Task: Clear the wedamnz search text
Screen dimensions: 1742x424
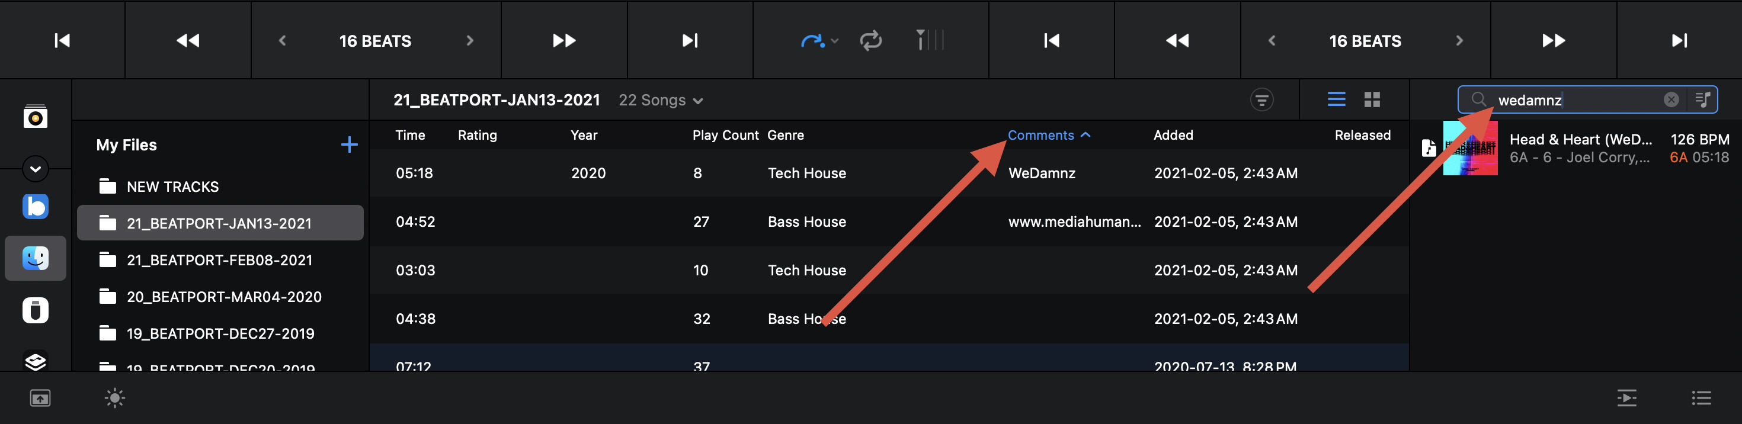Action: point(1670,100)
